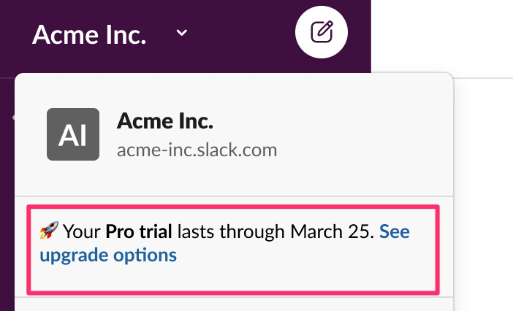Open the See upgrade options link

click(x=395, y=232)
